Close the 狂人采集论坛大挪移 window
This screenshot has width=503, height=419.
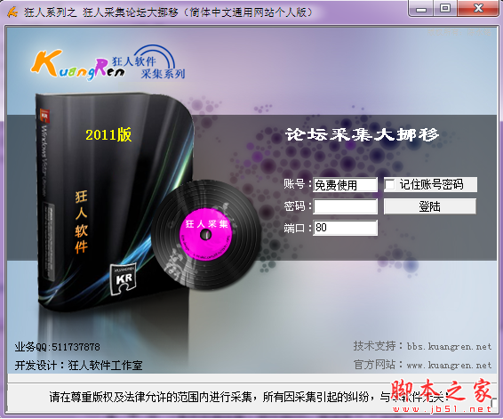point(479,8)
